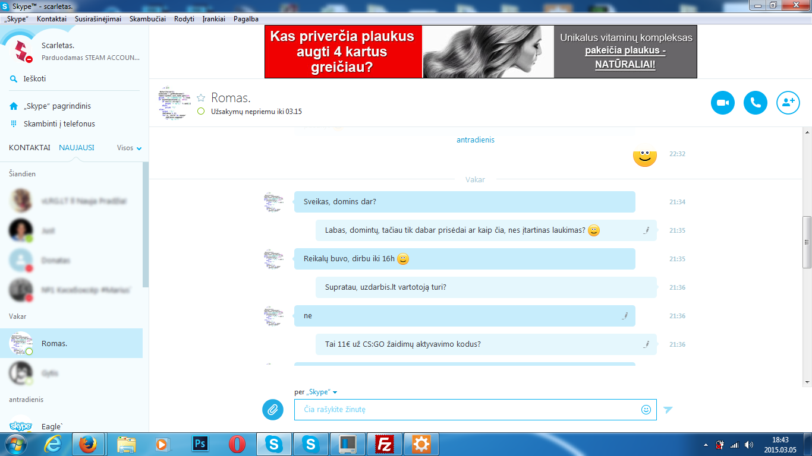Open Firefox from the taskbar
The width and height of the screenshot is (812, 456).
[x=88, y=444]
